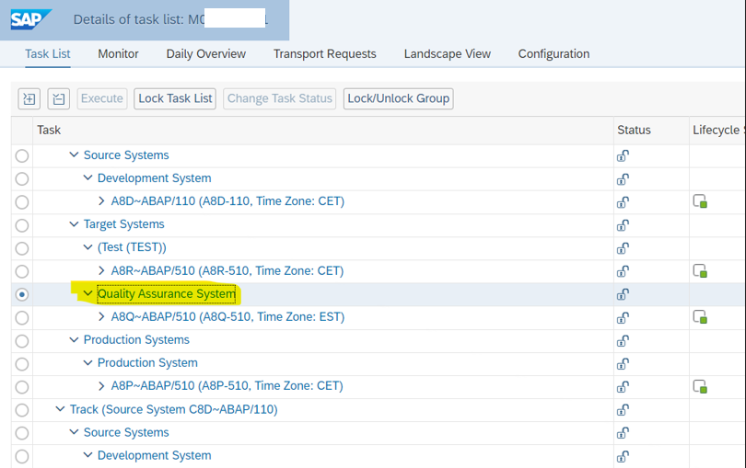
Task: Select radio button for A8R~ABAP/510 row
Action: coord(22,271)
